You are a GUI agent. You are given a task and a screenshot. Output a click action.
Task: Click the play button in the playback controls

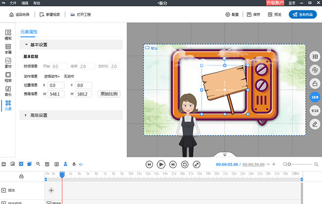161,164
